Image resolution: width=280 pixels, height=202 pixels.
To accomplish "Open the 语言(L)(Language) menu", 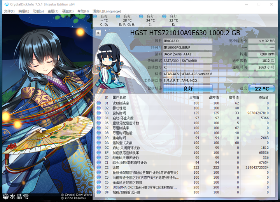I will 107,11.
